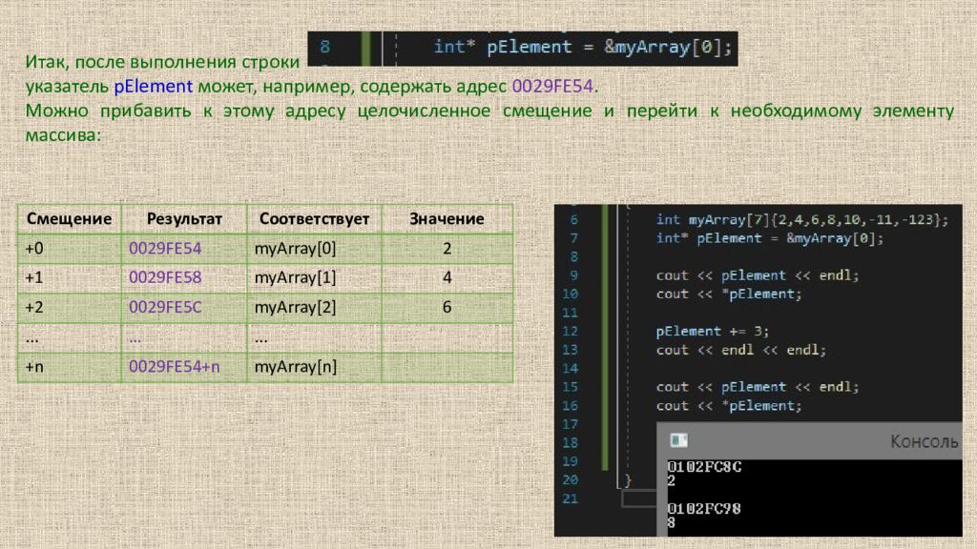Image resolution: width=977 pixels, height=549 pixels.
Task: Click line number 21 in the editor gutter
Action: click(570, 498)
